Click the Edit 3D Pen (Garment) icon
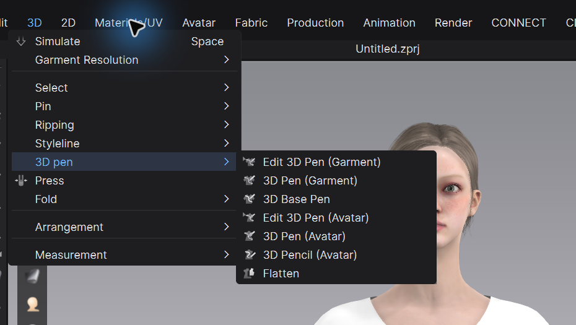The width and height of the screenshot is (576, 325). tap(249, 162)
